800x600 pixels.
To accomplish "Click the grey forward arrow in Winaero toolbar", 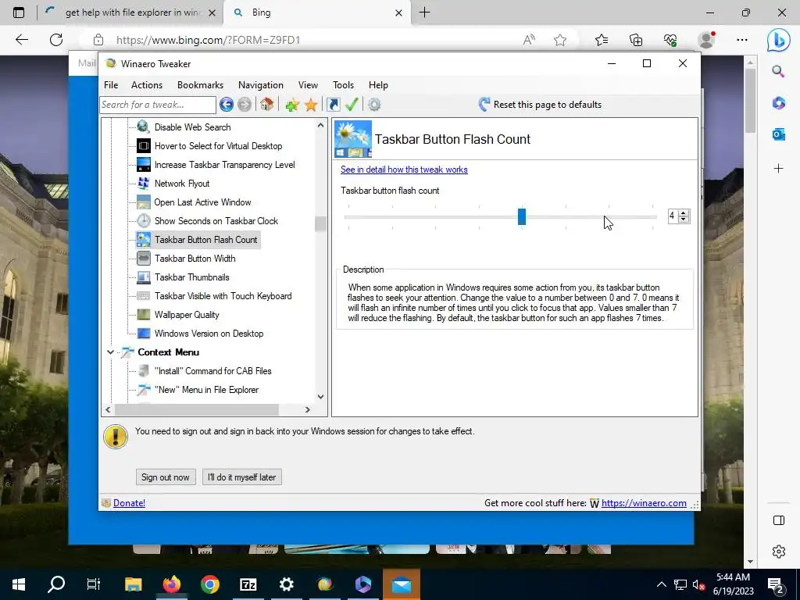I will coord(245,105).
